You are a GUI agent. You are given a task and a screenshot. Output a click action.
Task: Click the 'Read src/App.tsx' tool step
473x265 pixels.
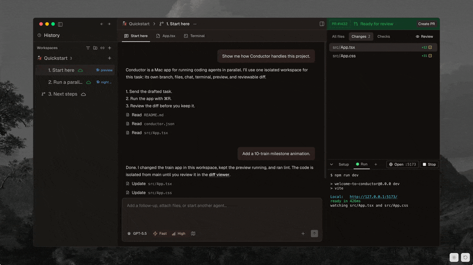(x=147, y=132)
